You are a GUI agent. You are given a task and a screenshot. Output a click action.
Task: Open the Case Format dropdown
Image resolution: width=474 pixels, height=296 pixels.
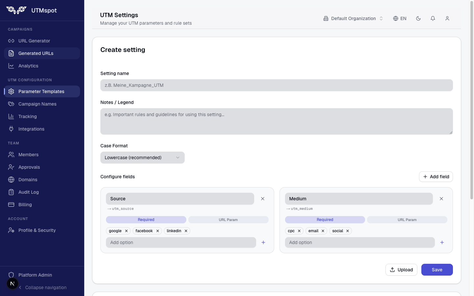tap(142, 158)
